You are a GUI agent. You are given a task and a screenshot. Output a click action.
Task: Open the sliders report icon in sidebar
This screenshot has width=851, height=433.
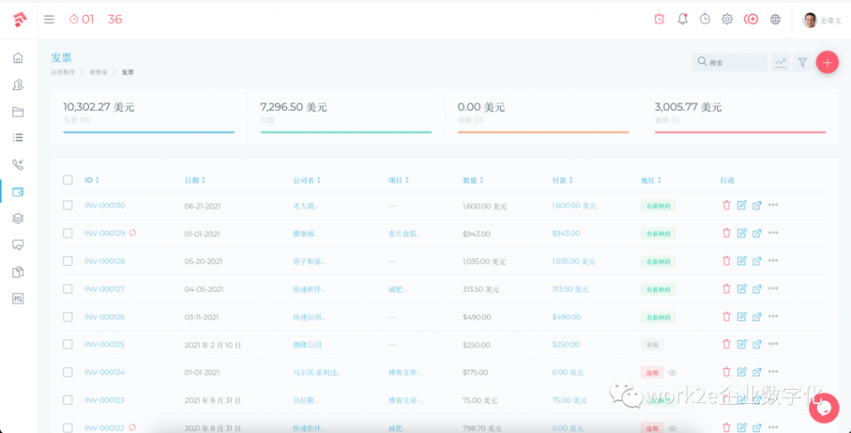coord(18,298)
